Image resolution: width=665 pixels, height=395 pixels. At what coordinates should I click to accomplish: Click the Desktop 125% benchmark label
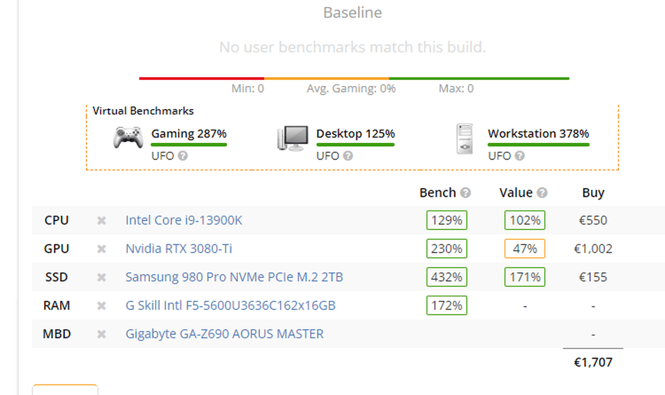point(356,134)
